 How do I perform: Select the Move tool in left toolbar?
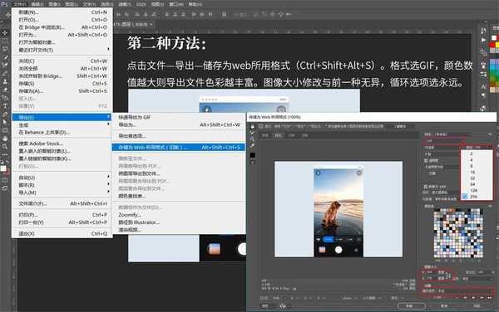click(x=5, y=32)
